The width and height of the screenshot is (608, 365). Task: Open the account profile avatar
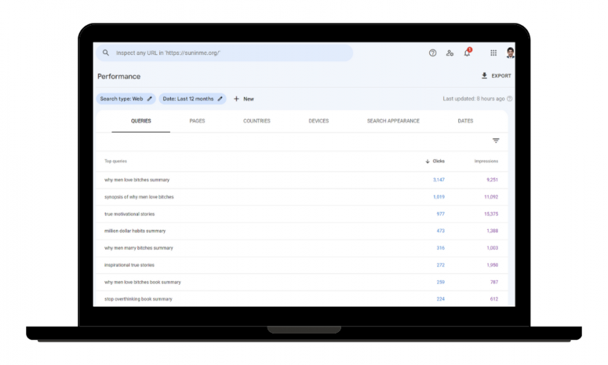click(510, 53)
